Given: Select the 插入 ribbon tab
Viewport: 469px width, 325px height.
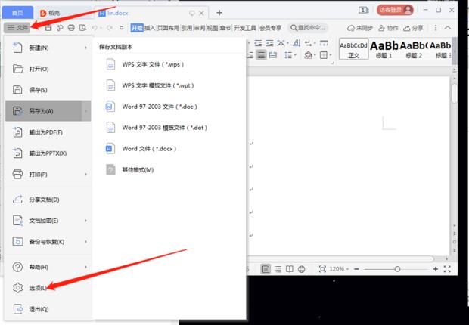Looking at the screenshot, I should 150,28.
